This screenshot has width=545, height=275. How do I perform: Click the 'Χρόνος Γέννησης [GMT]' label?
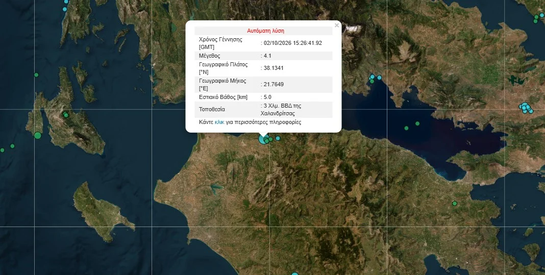[220, 43]
